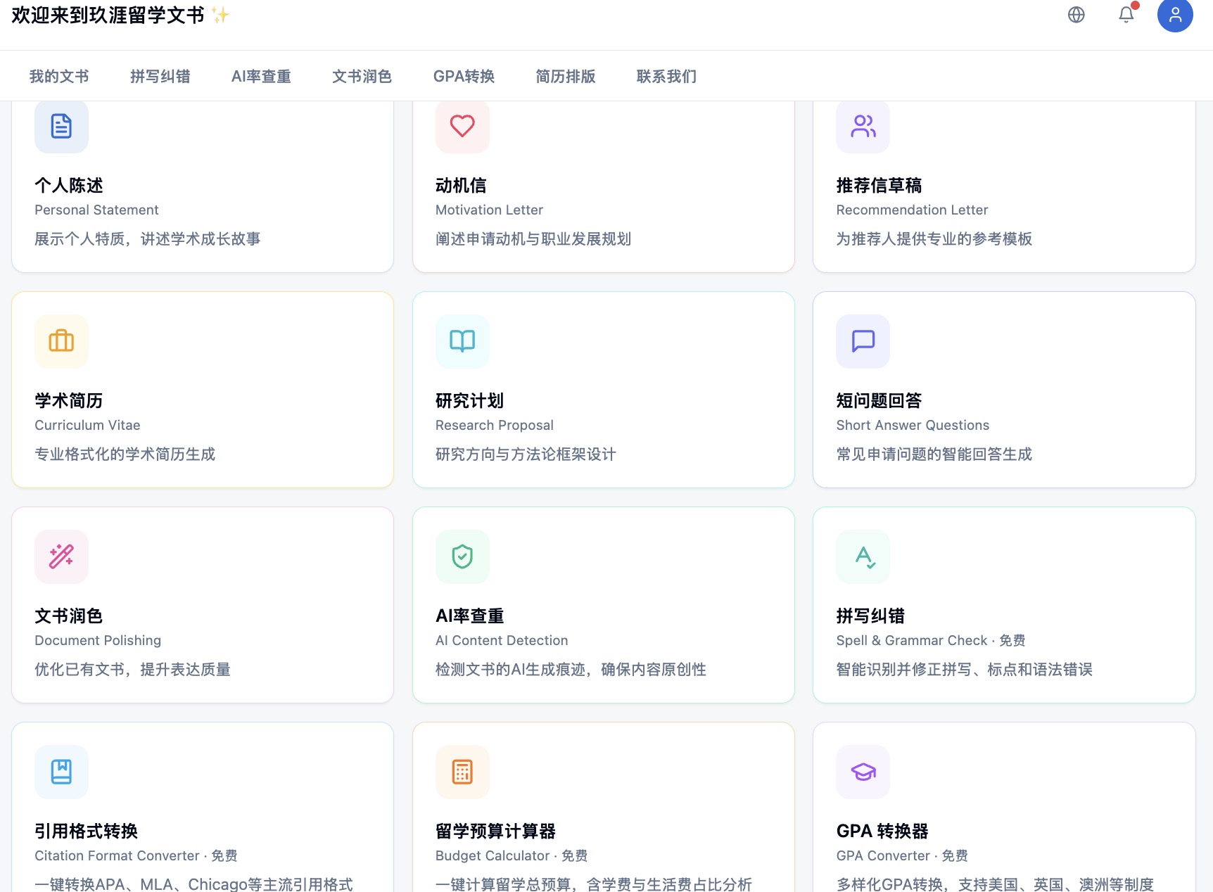Switch to the 我的文书 tab
The image size is (1213, 892).
click(59, 76)
